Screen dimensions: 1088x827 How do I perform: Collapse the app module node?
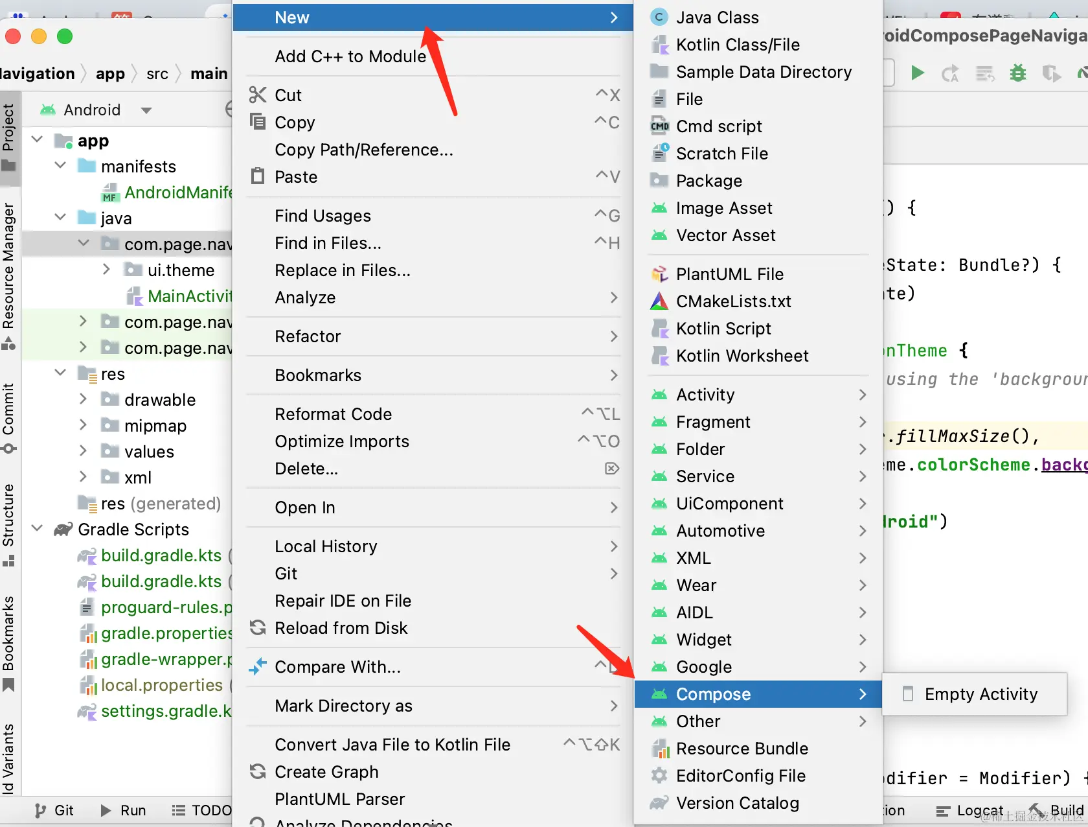pyautogui.click(x=38, y=140)
